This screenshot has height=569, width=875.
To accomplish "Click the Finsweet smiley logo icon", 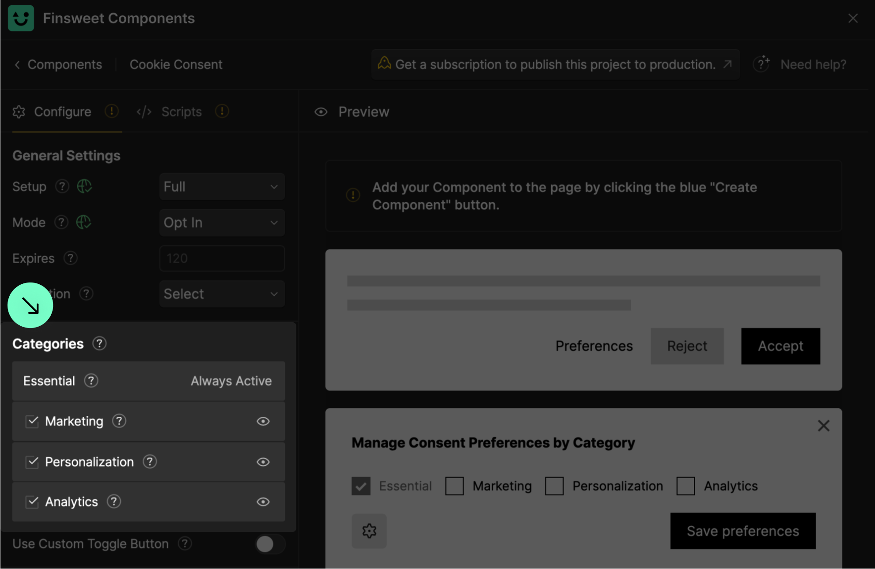I will point(21,18).
